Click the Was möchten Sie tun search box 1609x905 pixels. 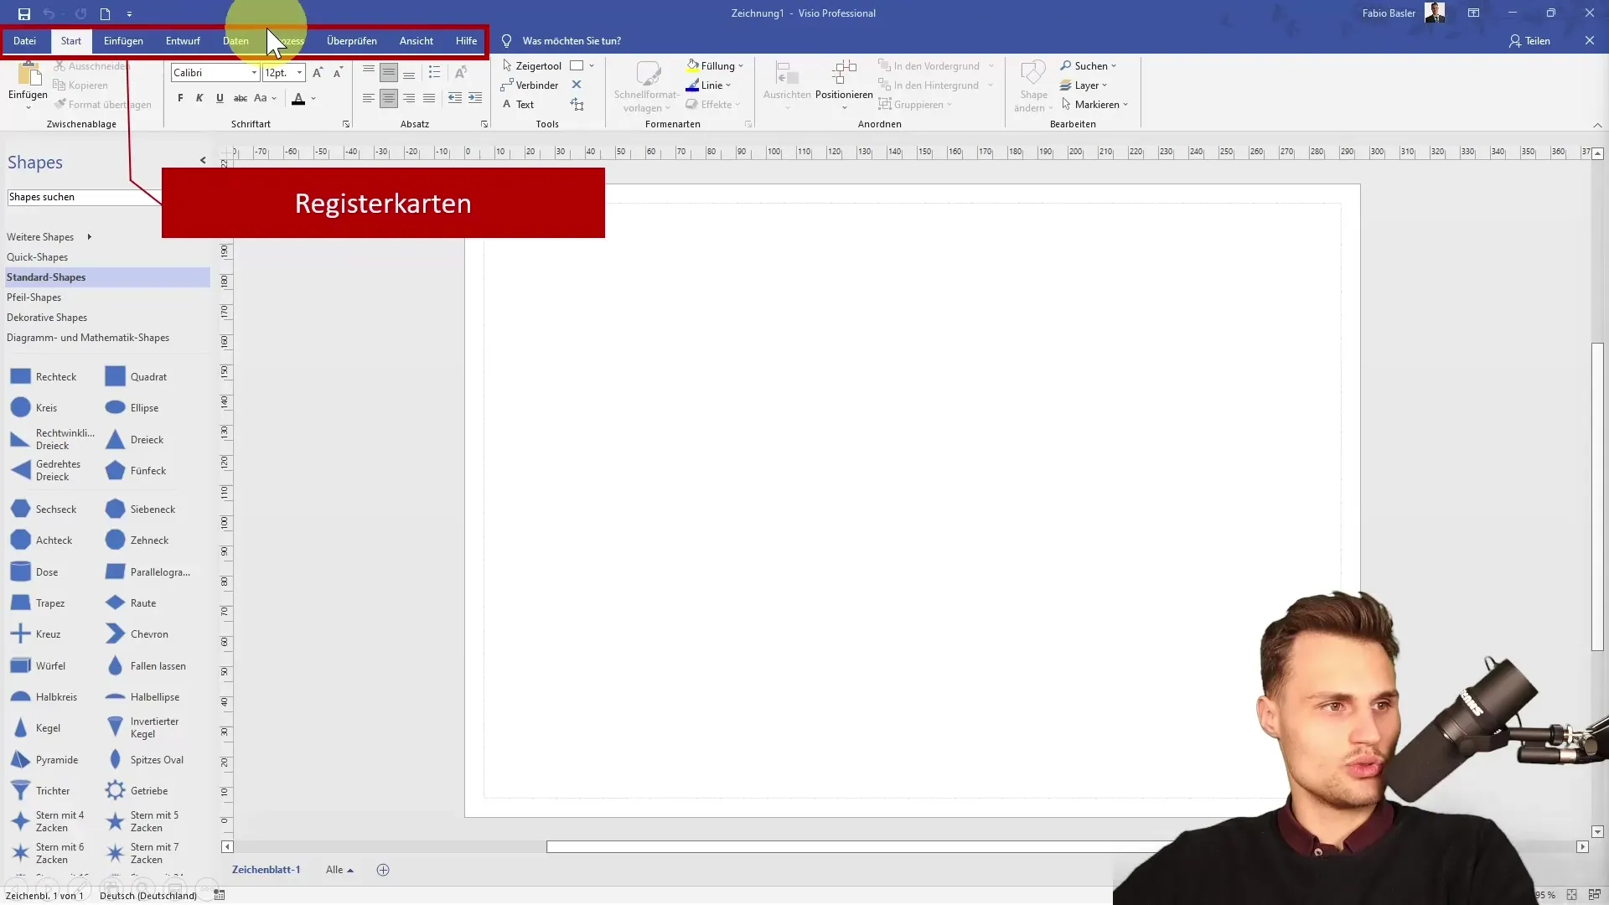(x=572, y=40)
